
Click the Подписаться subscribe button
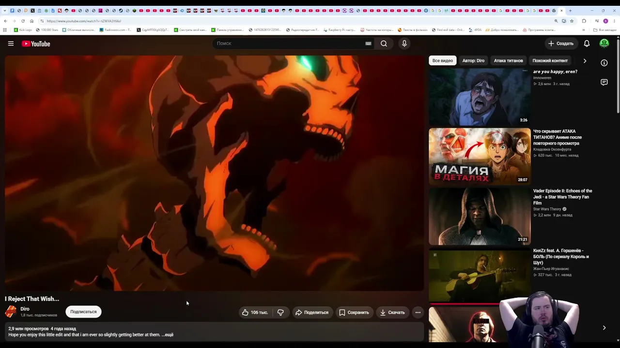(83, 312)
